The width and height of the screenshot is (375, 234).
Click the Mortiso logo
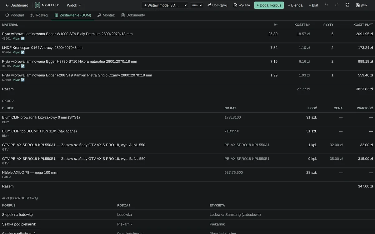pyautogui.click(x=47, y=5)
